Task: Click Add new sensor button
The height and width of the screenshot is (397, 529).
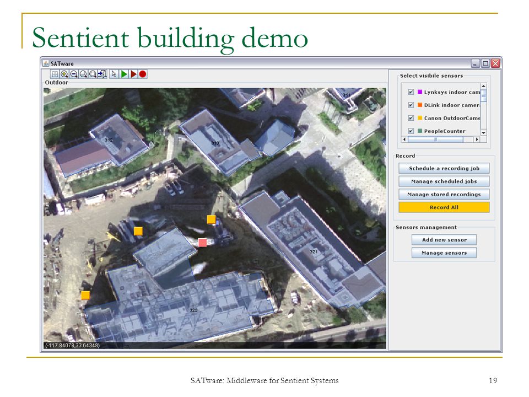Action: click(x=444, y=240)
